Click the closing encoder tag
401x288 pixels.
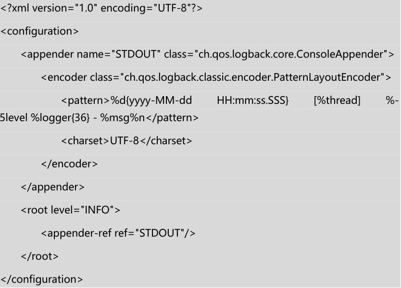[x=70, y=164]
